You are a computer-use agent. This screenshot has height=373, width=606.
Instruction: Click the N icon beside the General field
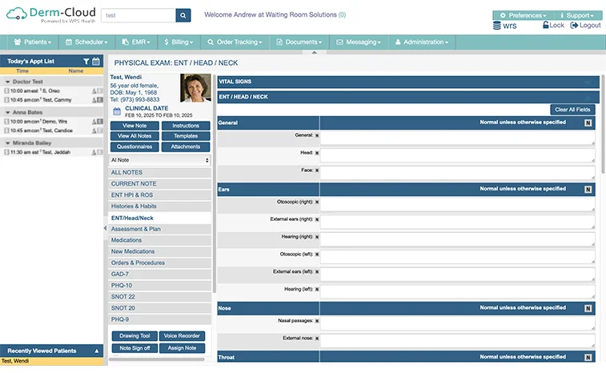coord(317,135)
